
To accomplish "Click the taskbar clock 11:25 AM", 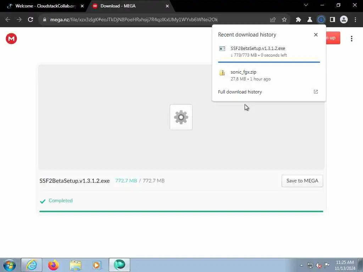I will tap(345, 262).
